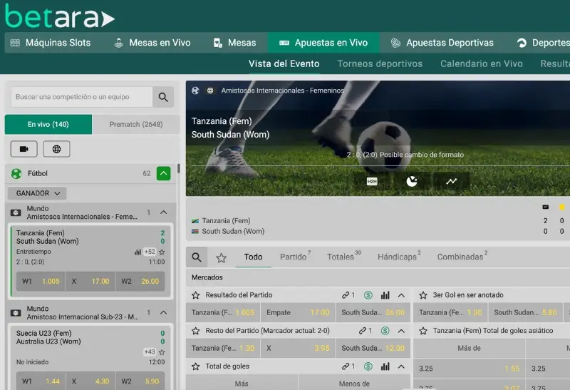Open Mesas en Vivo section
Screen dimensions: 570x390
pyautogui.click(x=152, y=43)
